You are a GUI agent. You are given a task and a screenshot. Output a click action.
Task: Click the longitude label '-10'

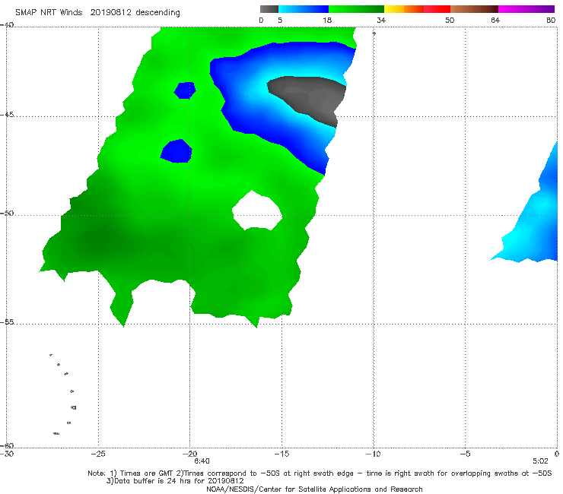tap(373, 454)
